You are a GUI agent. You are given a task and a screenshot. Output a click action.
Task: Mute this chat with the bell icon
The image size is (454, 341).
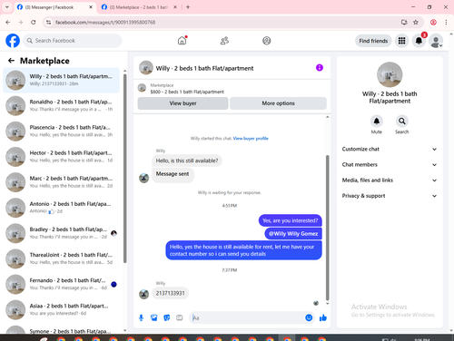377,122
